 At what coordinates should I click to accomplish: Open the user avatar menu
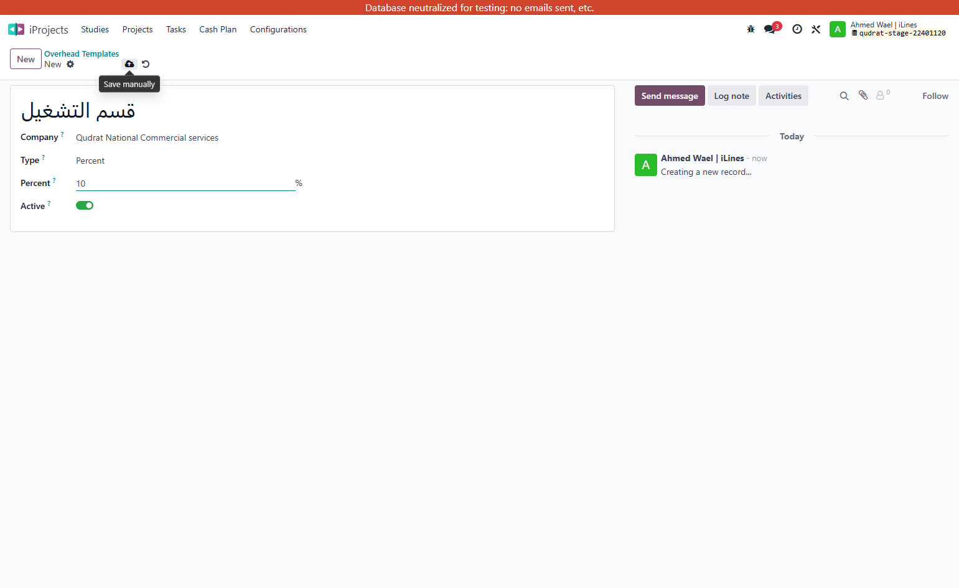pyautogui.click(x=838, y=29)
